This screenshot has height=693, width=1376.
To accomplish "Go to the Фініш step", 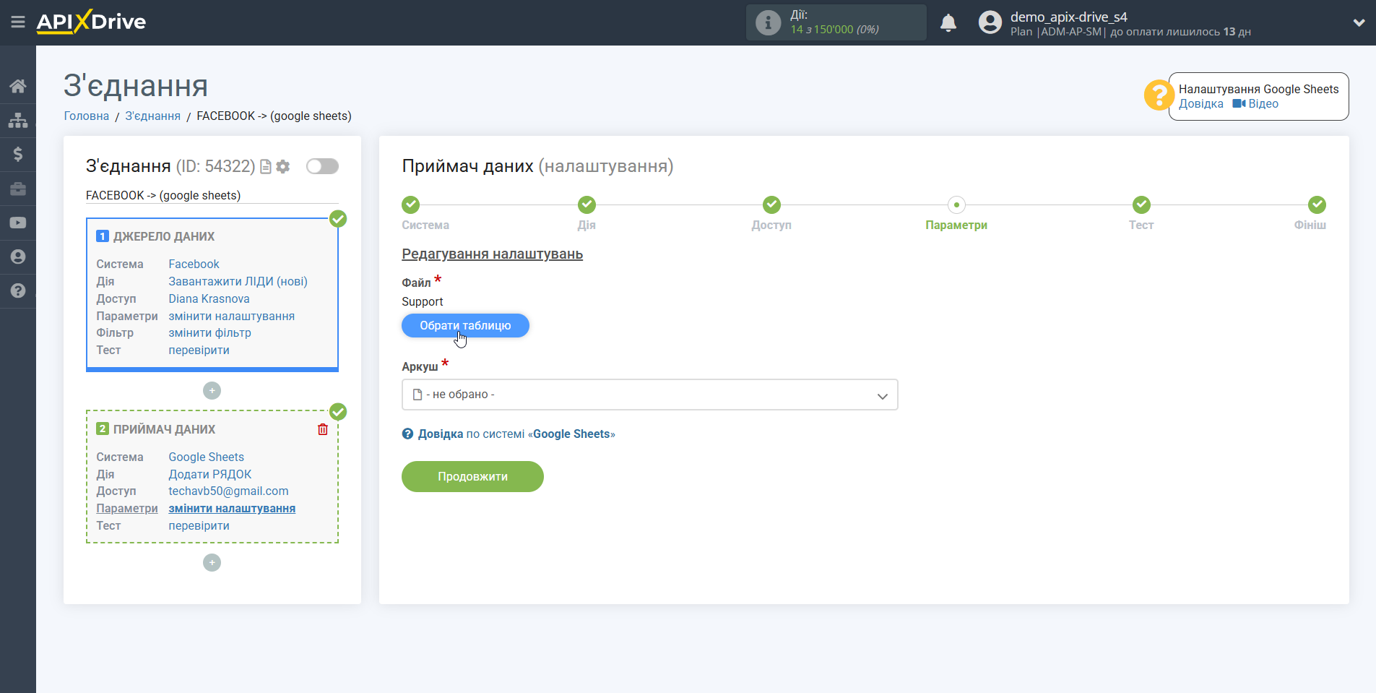I will tap(1317, 205).
